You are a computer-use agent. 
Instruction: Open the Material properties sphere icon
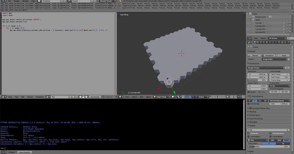(x=279, y=42)
